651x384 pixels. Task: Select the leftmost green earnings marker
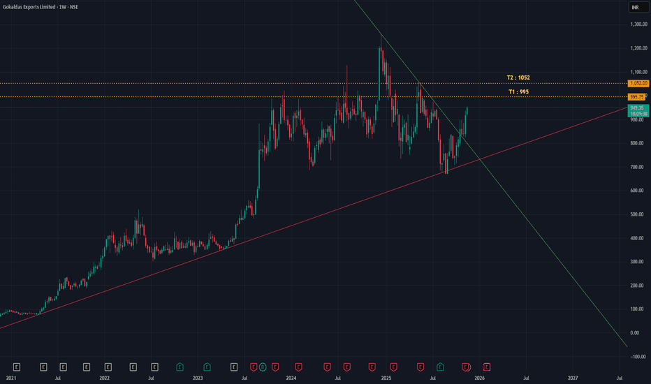(180, 367)
